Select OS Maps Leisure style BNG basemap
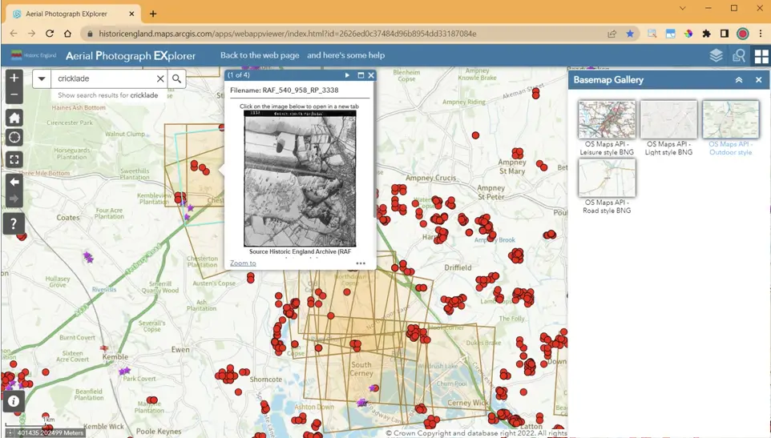The height and width of the screenshot is (438, 771). [607, 128]
